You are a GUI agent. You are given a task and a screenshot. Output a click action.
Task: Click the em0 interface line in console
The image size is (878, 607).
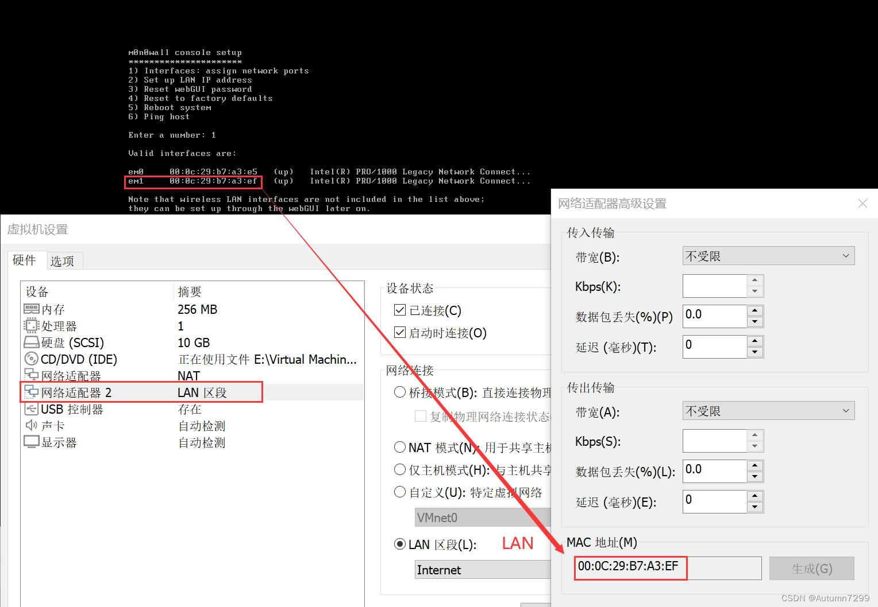coord(329,172)
